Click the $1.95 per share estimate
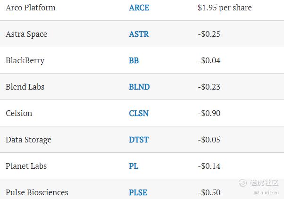Image resolution: width=284 pixels, height=199 pixels. click(x=225, y=8)
